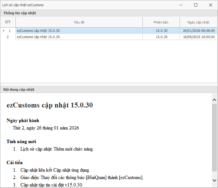Click the row indicator arrow for row 1

pyautogui.click(x=4, y=31)
